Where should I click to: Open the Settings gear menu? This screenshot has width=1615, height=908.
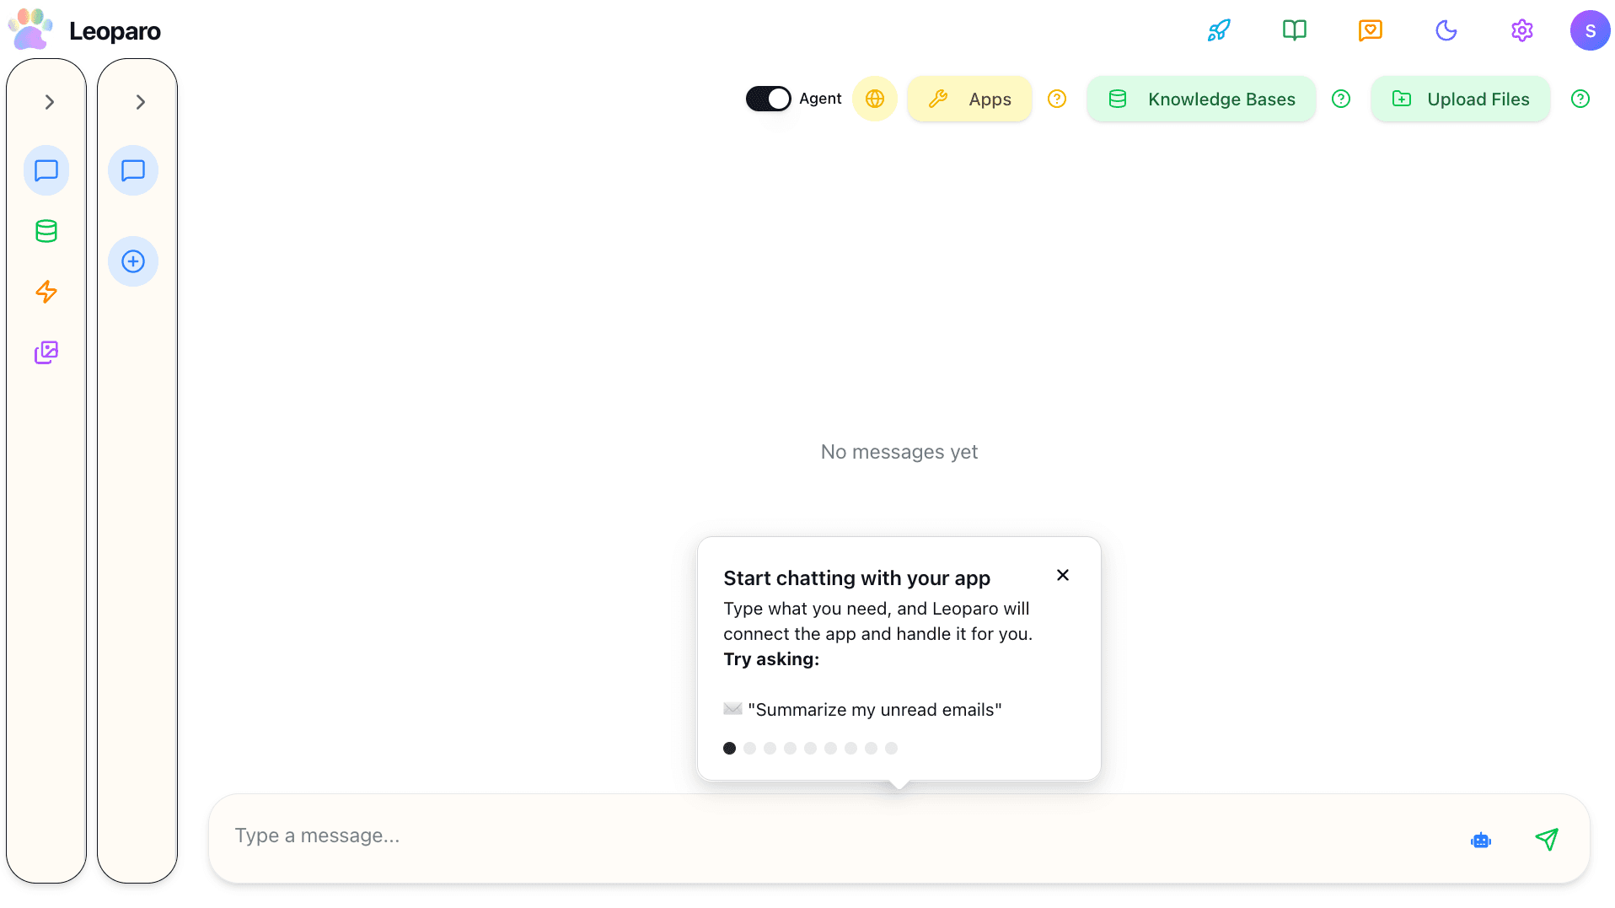coord(1521,30)
